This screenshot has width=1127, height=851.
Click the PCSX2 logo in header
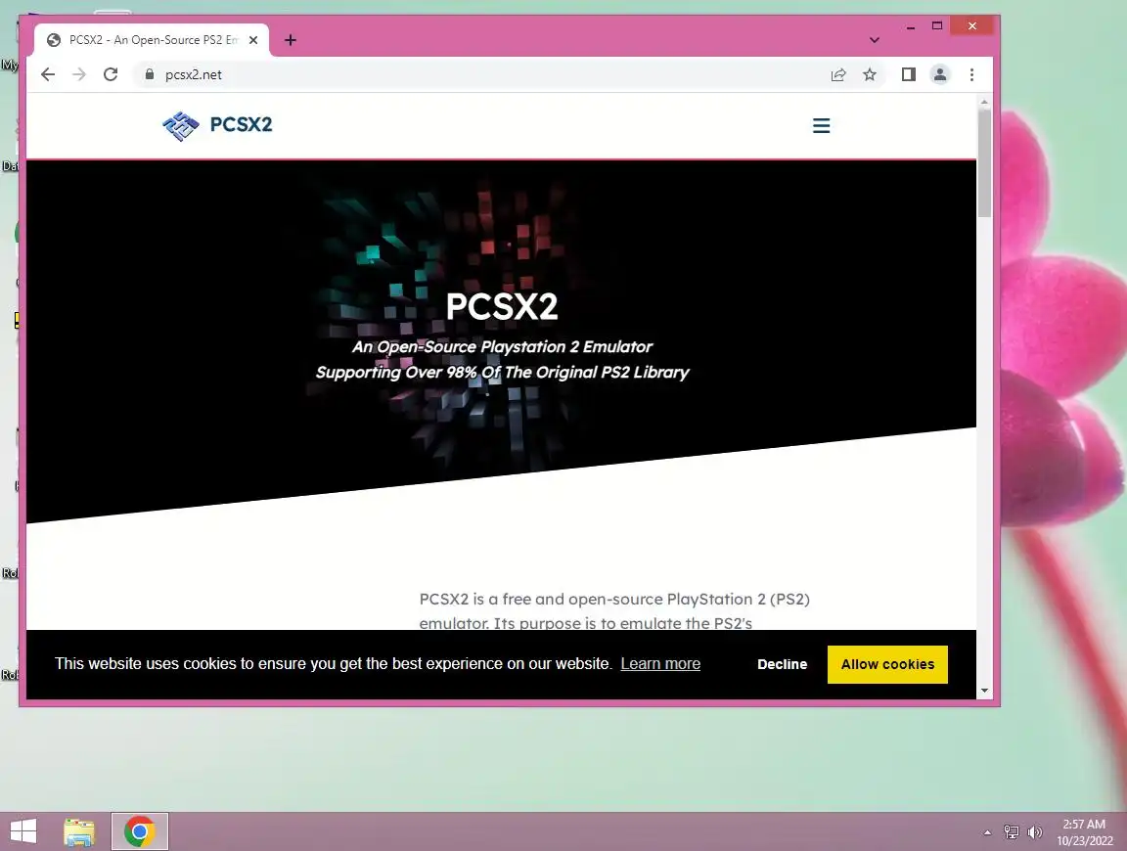click(217, 125)
